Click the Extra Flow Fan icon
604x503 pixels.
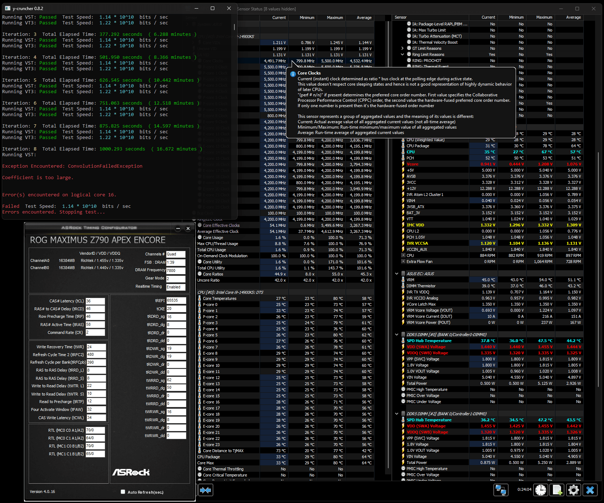pyautogui.click(x=403, y=262)
